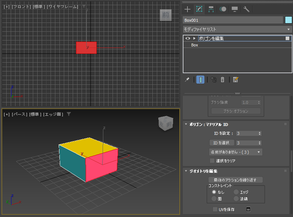Toggle show end result icon
This screenshot has height=217, width=293.
(x=200, y=80)
